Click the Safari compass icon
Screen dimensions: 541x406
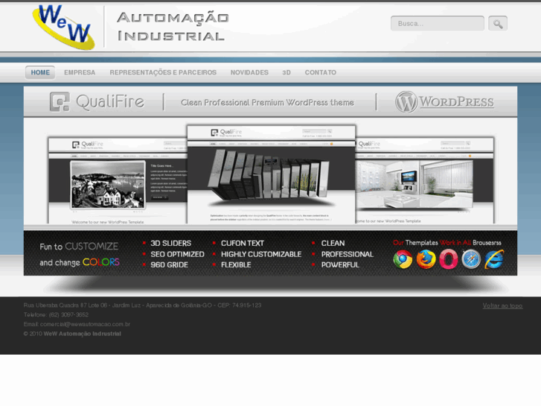point(471,259)
